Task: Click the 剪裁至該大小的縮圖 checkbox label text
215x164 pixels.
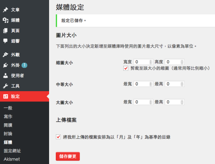Action: [170, 68]
